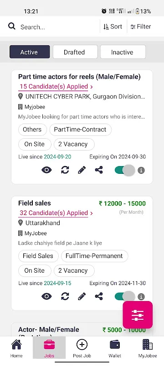Image resolution: width=164 pixels, height=366 pixels.
Task: View the Part time actors job posting
Action: point(46,170)
